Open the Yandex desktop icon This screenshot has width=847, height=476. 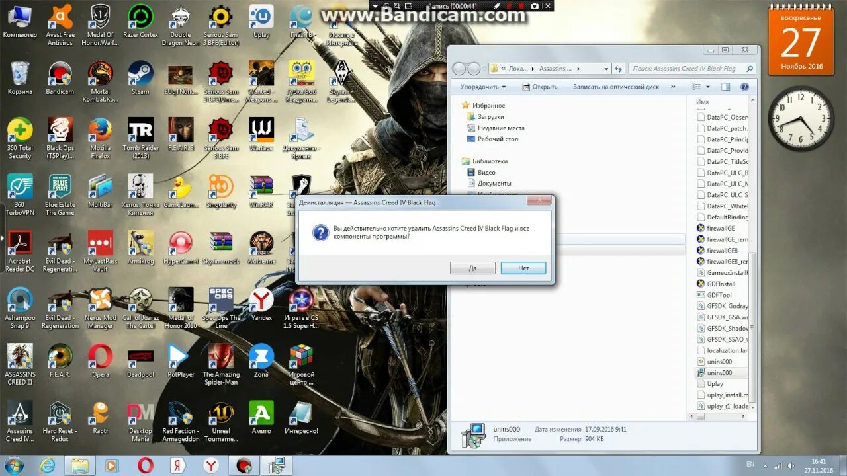(261, 304)
